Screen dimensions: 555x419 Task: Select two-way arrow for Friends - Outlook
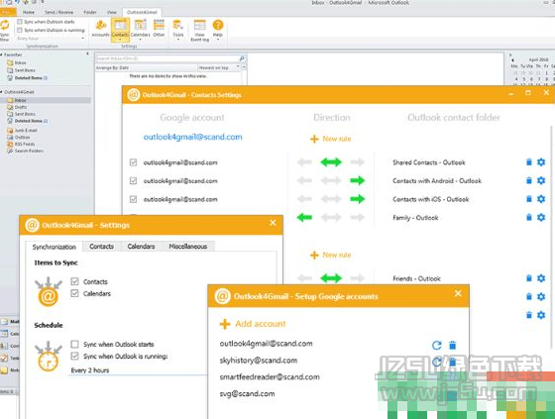click(x=331, y=278)
